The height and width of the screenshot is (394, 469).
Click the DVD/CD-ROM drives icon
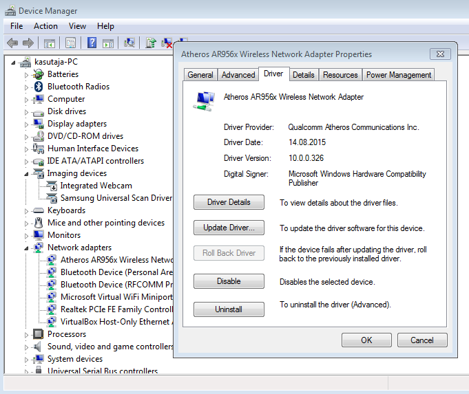pos(39,136)
